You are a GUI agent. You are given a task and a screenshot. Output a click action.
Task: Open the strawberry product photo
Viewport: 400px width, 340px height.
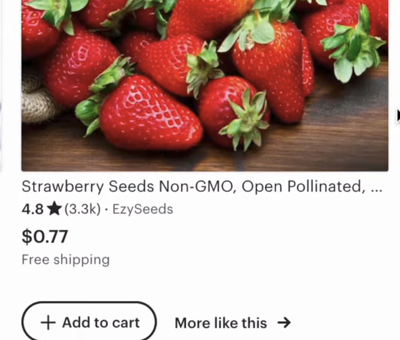(x=204, y=84)
